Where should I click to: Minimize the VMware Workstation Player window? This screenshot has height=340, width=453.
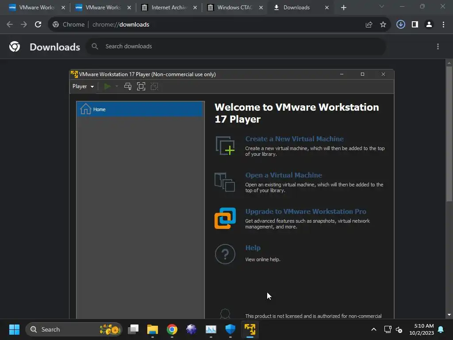coord(342,74)
